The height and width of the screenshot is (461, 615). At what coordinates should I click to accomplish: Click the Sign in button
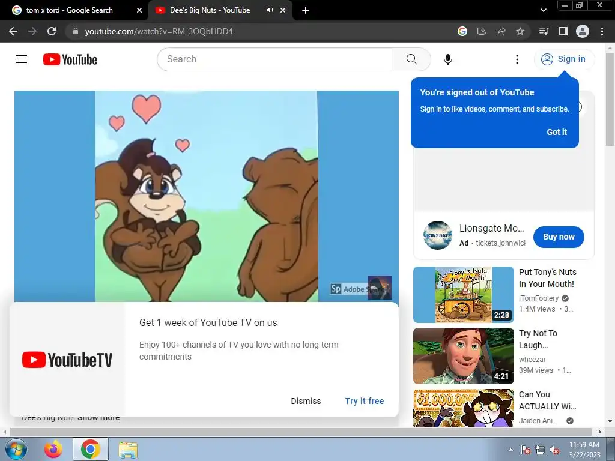(x=564, y=59)
